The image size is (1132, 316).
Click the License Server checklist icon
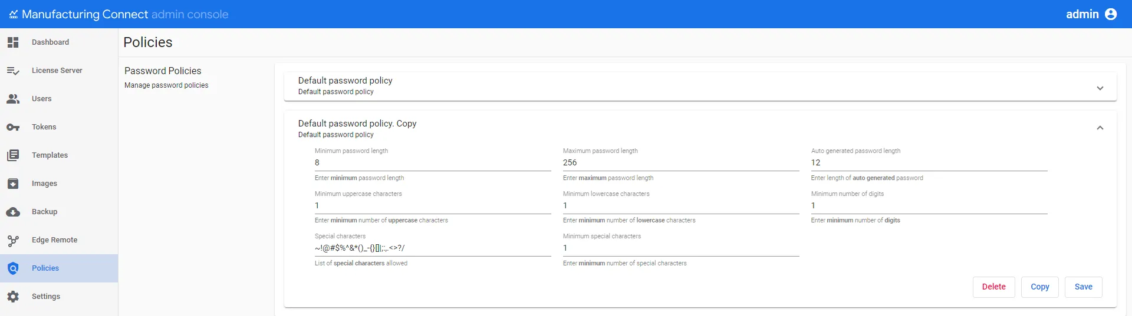pos(13,71)
